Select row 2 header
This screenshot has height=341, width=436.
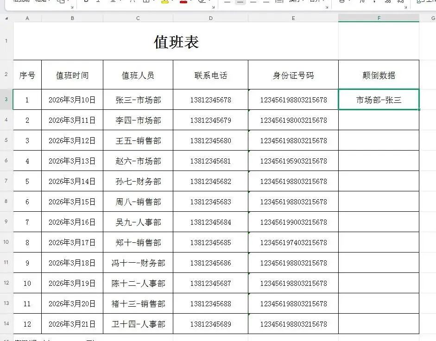coord(6,74)
